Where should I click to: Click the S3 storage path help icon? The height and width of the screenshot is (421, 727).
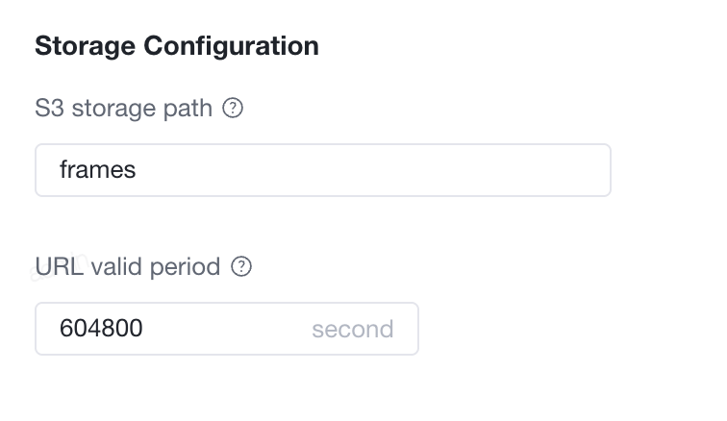[233, 108]
